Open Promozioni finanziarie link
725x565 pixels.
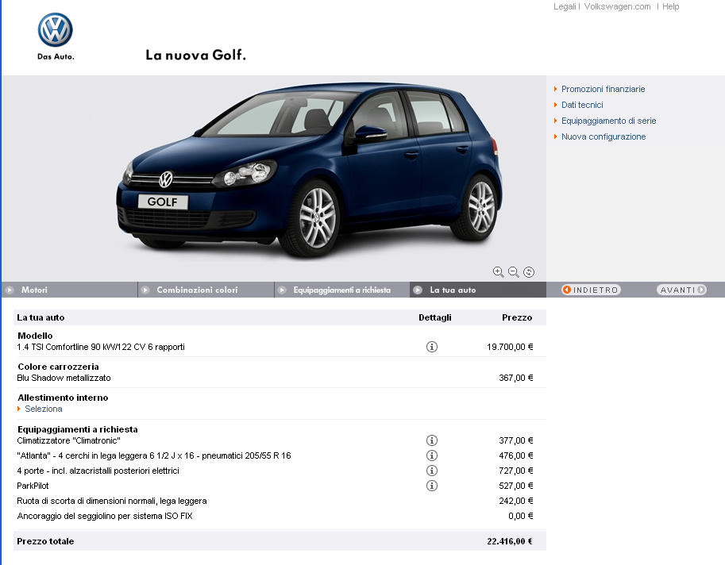pyautogui.click(x=603, y=89)
